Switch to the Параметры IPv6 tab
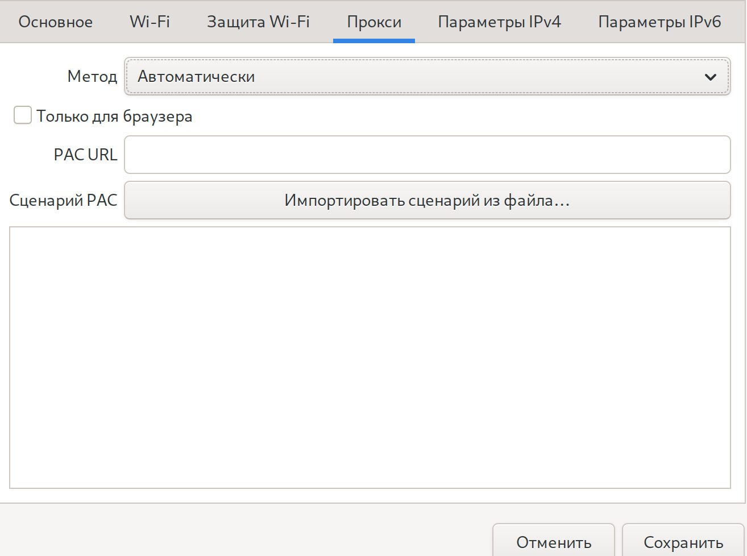The width and height of the screenshot is (747, 556). [x=659, y=22]
